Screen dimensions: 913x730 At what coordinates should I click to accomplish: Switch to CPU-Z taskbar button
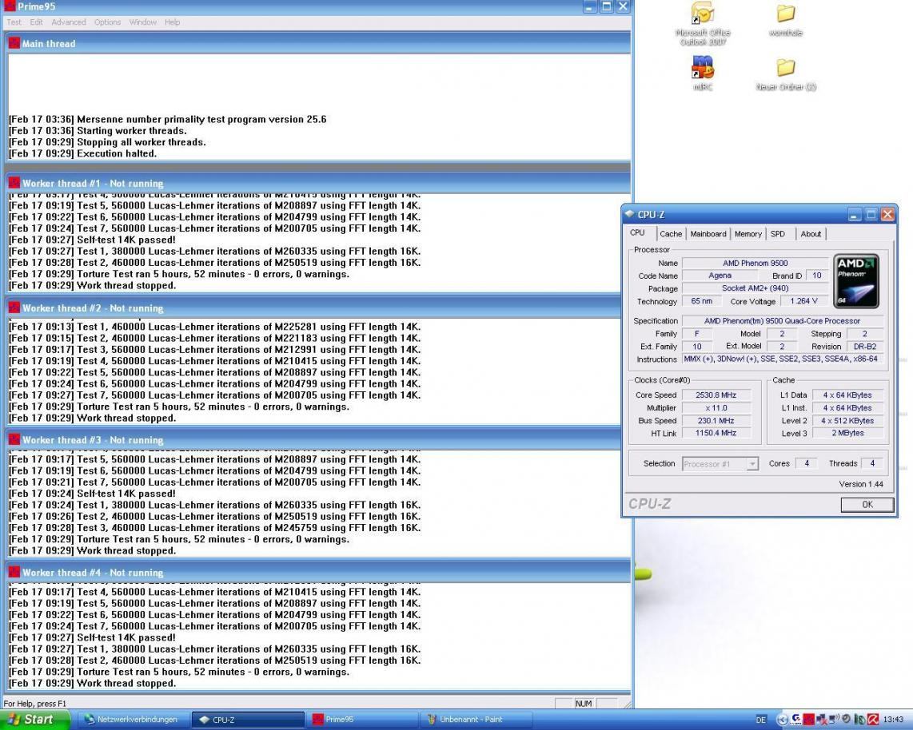click(248, 720)
